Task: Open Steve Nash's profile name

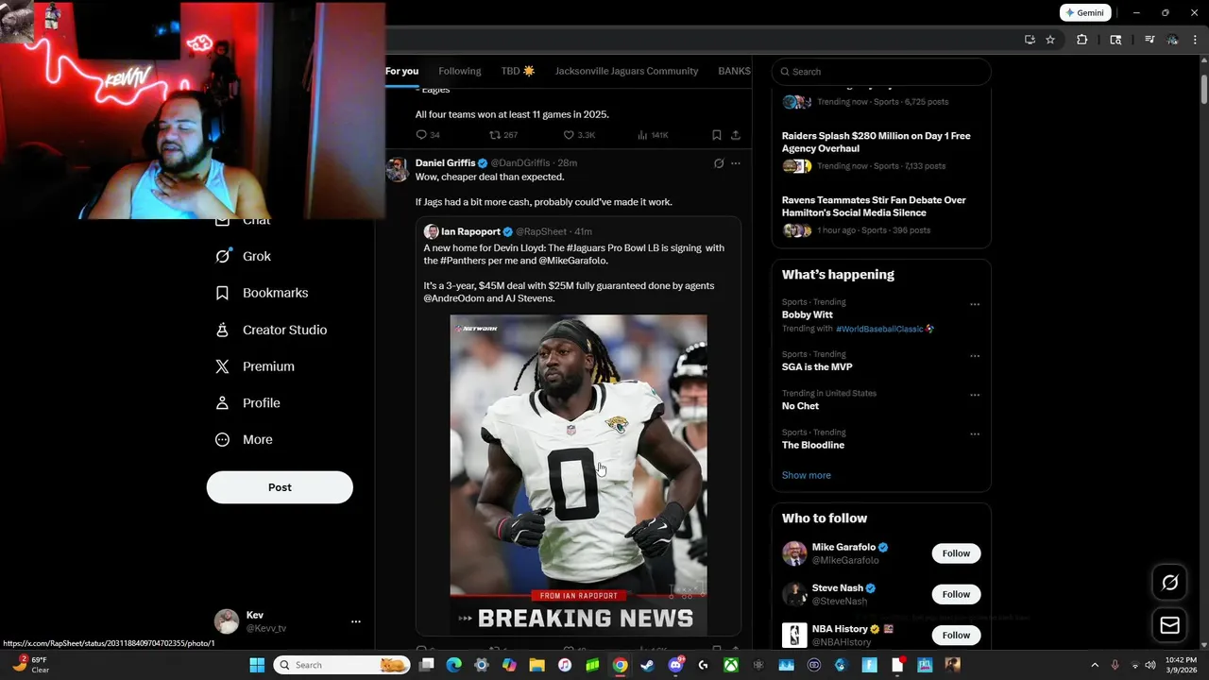Action: click(838, 587)
